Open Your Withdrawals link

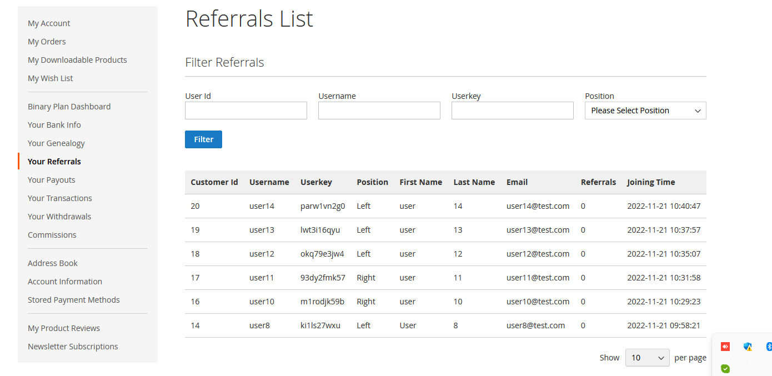pyautogui.click(x=59, y=217)
